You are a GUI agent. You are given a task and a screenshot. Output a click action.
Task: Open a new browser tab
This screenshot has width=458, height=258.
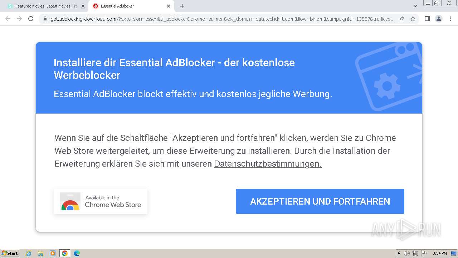tap(182, 6)
